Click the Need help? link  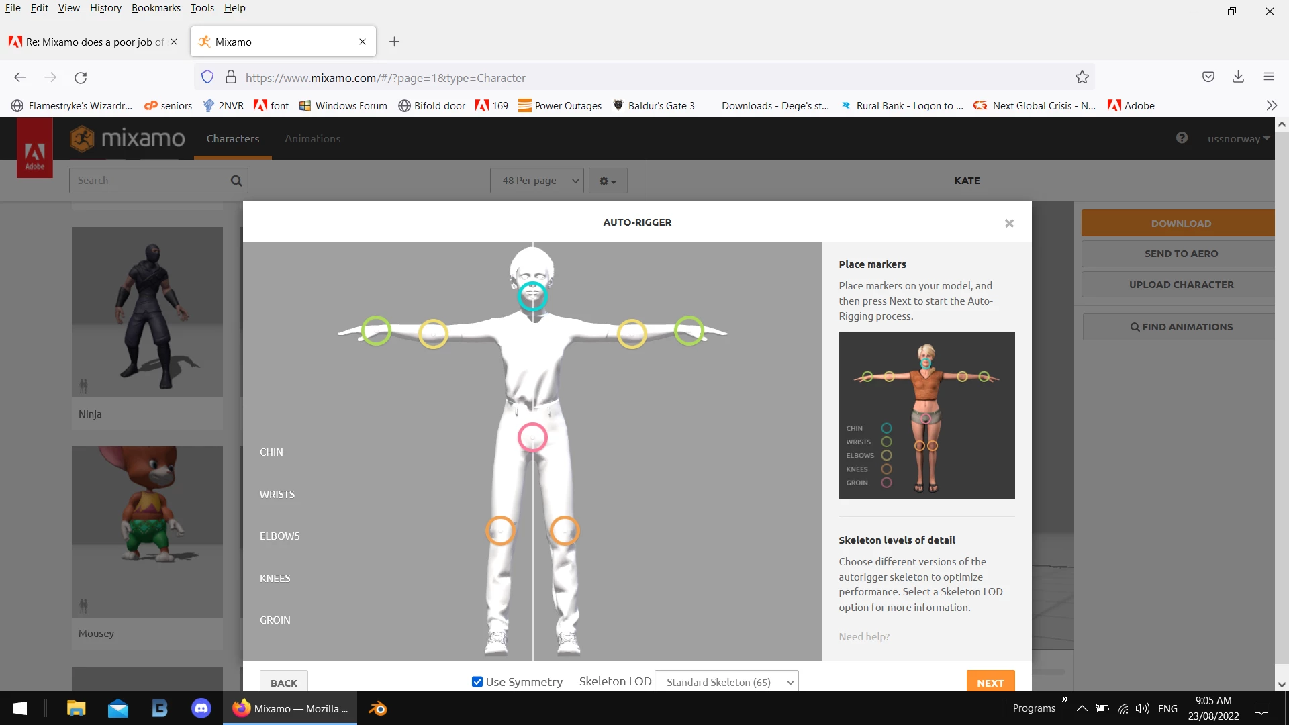[x=863, y=636]
